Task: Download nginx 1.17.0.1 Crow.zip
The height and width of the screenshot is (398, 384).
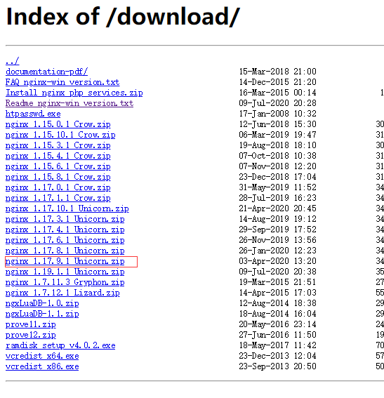Action: point(58,187)
